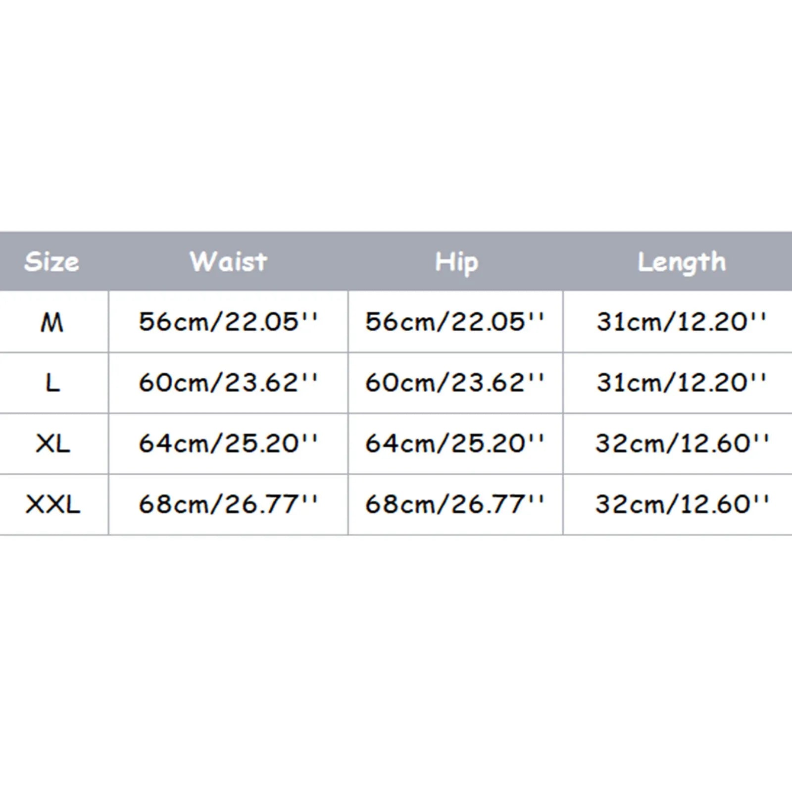Image resolution: width=792 pixels, height=792 pixels.
Task: Select the XL hip cell 64cm/25.20''
Action: tap(454, 443)
